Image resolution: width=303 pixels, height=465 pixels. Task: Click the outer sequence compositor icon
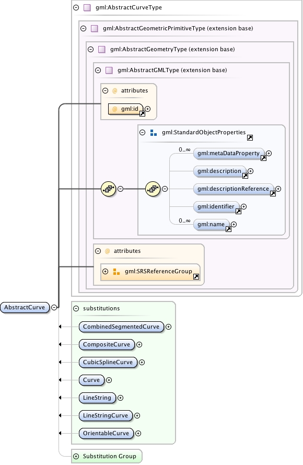point(109,189)
